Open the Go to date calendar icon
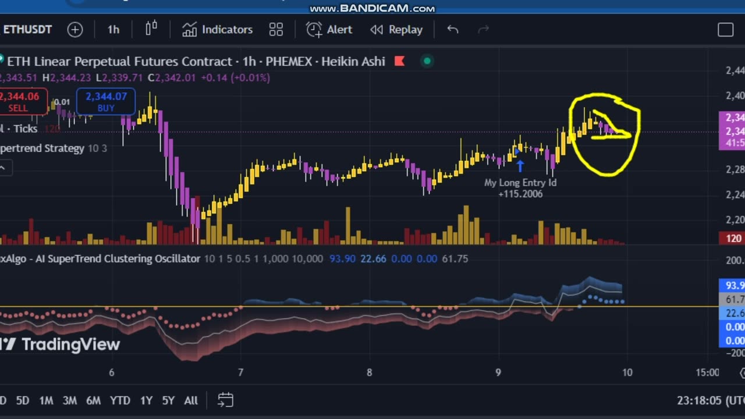The width and height of the screenshot is (745, 419). 225,400
